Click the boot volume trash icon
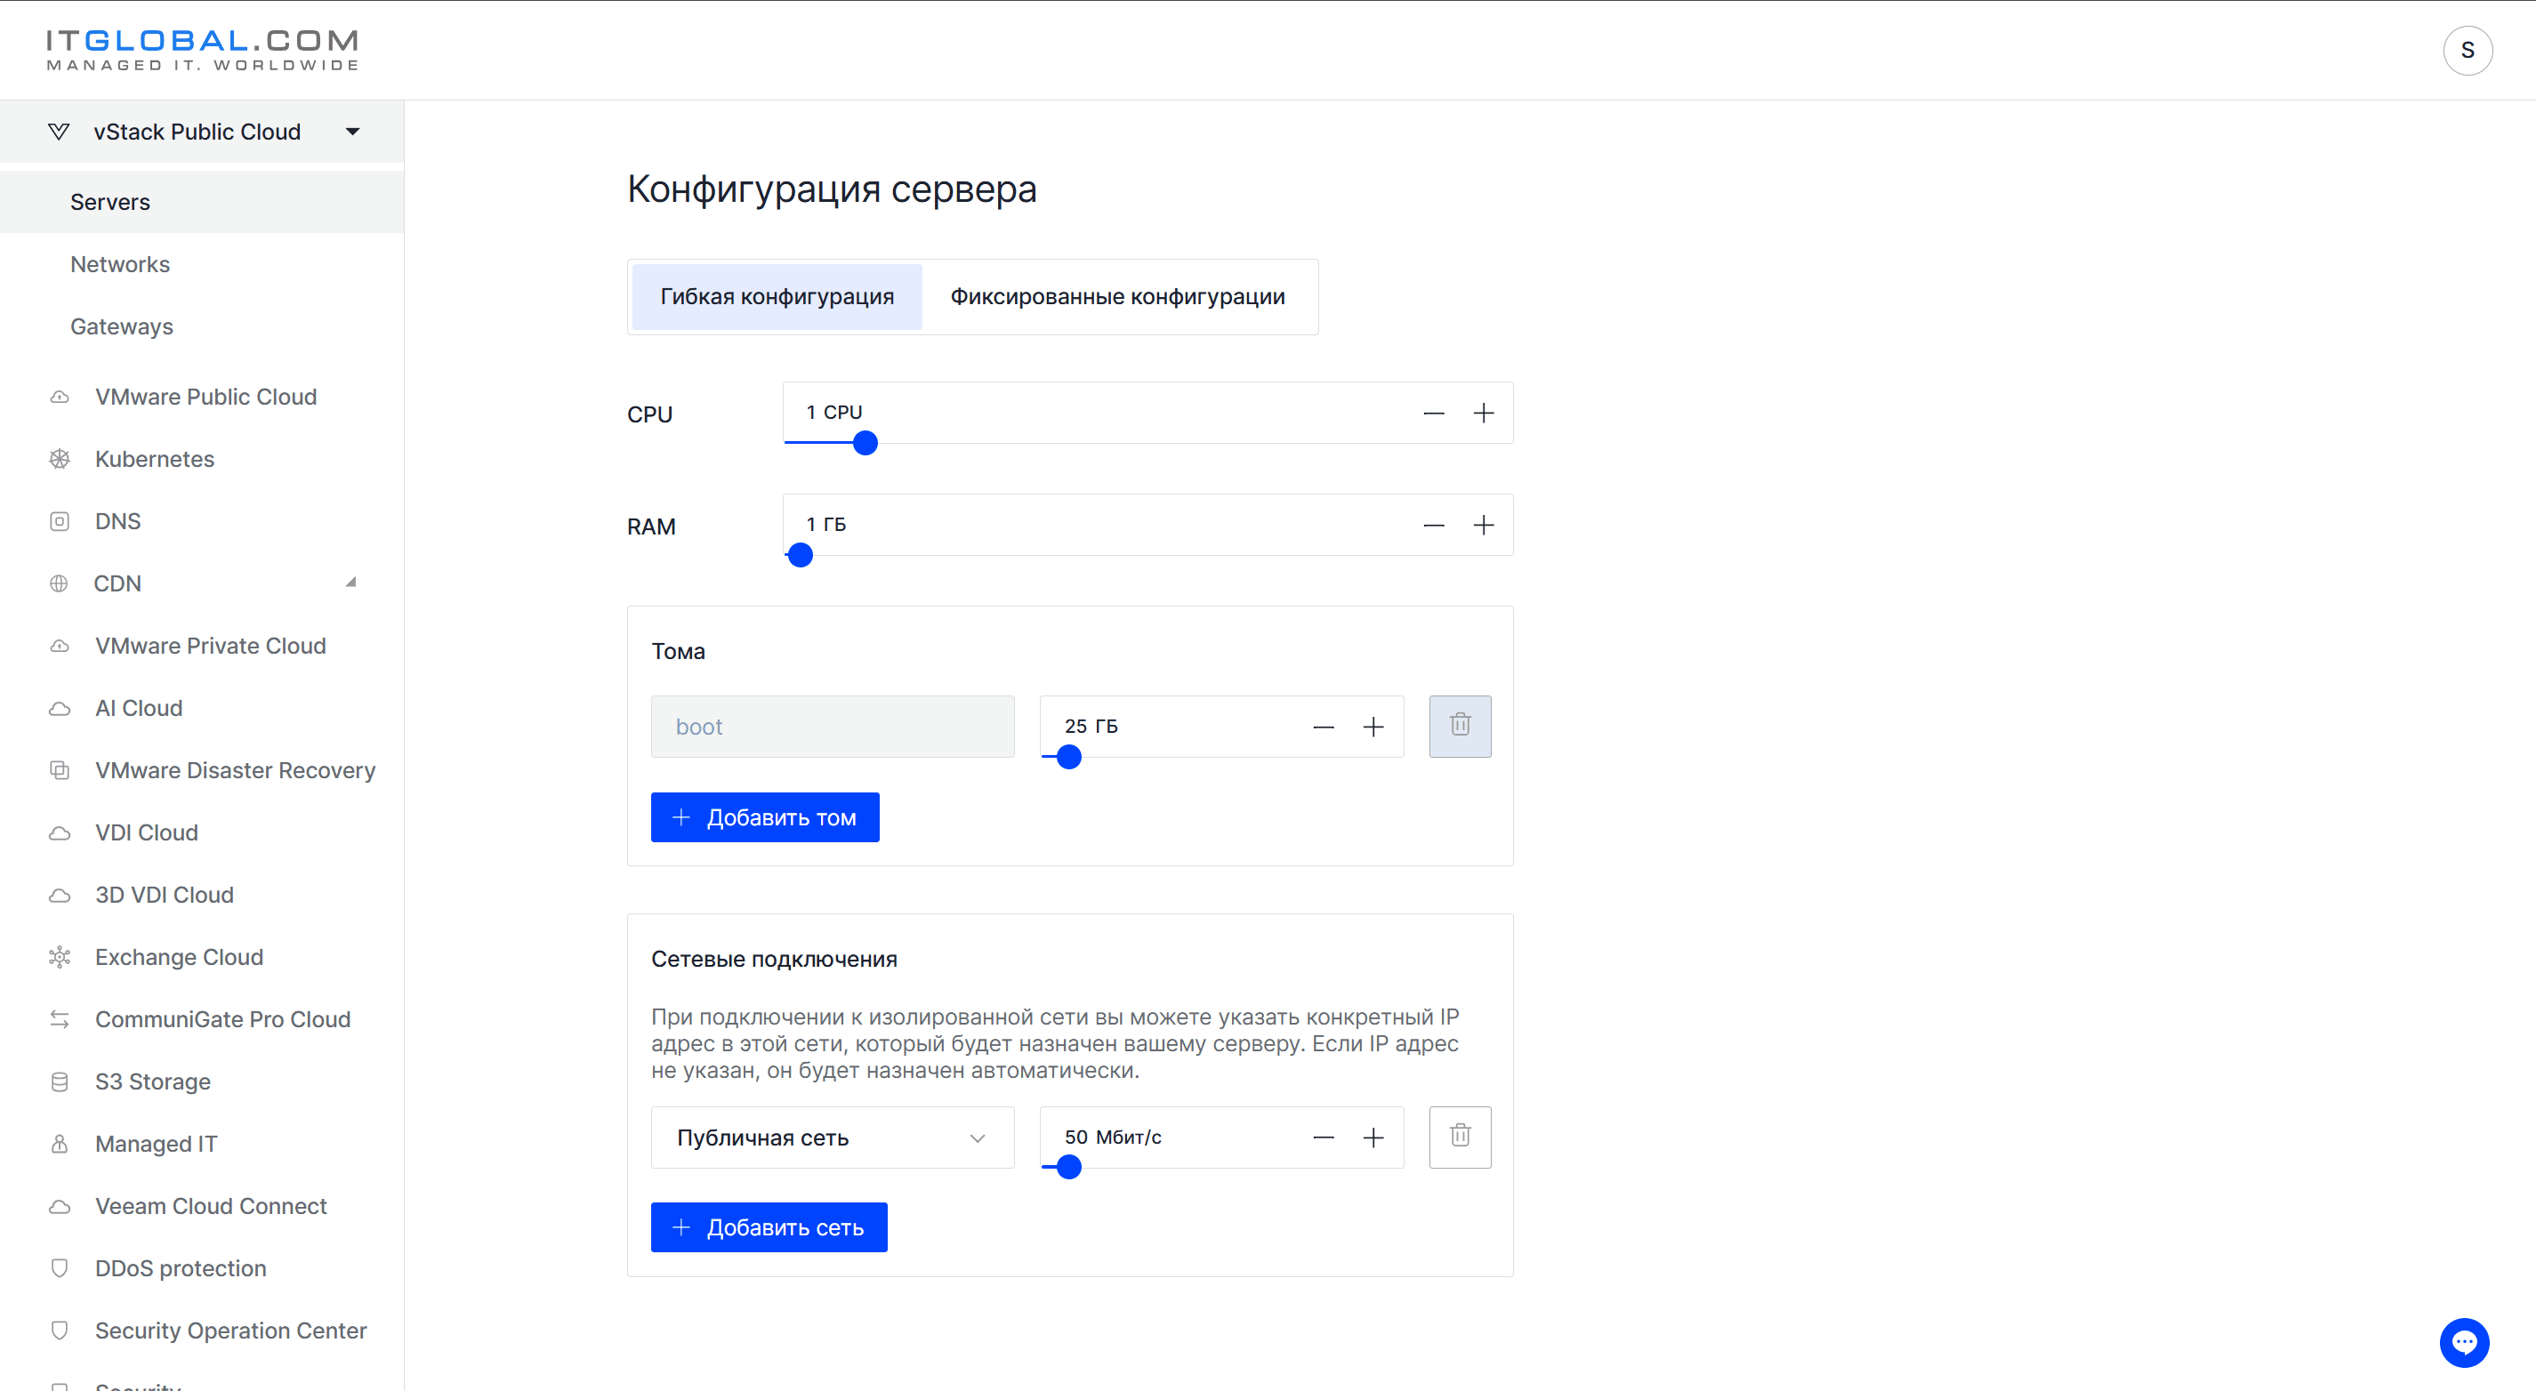Image resolution: width=2536 pixels, height=1391 pixels. [1459, 726]
